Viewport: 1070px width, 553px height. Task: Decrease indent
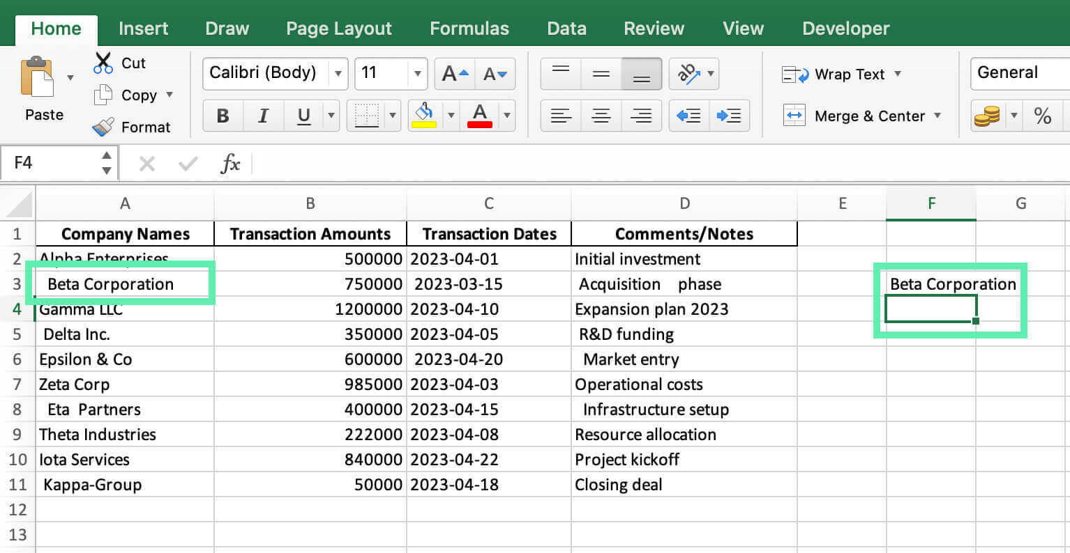click(x=688, y=116)
